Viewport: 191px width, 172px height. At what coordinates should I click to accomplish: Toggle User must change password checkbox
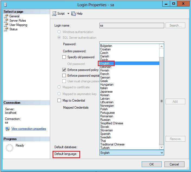click(x=64, y=81)
